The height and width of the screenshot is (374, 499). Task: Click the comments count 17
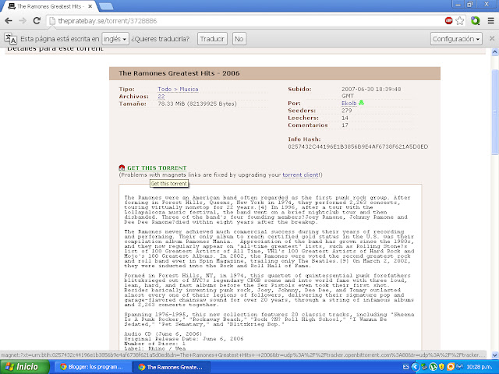point(345,125)
